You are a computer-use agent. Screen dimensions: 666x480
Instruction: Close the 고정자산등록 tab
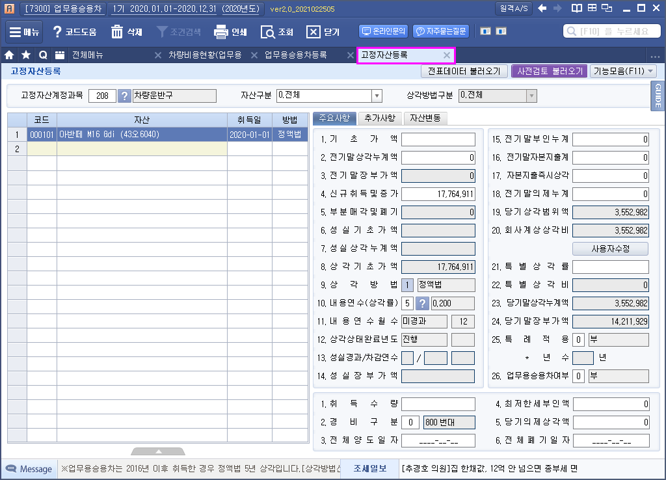point(446,55)
